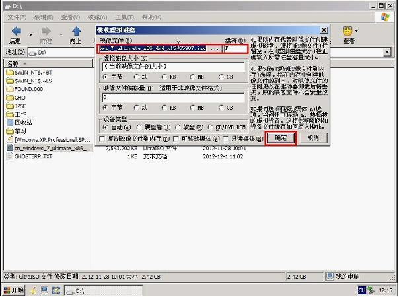
Task: Click the D:\ taskbar window button
Action: tap(103, 290)
